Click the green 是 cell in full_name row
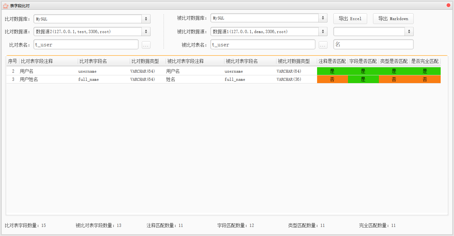 coord(363,80)
